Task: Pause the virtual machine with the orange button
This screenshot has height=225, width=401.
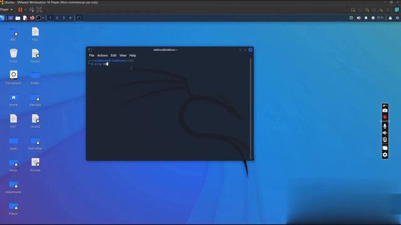Action: (x=20, y=10)
